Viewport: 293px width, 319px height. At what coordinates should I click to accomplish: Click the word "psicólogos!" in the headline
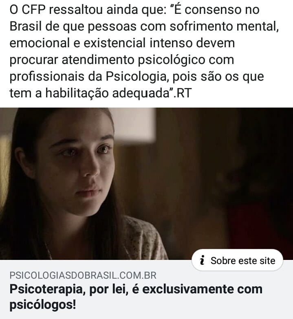point(43,305)
